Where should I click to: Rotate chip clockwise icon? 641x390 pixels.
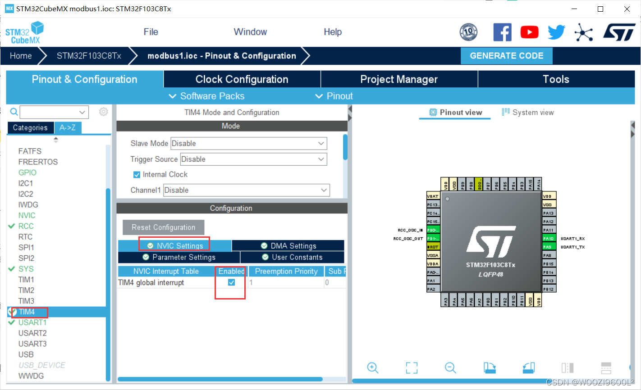click(490, 367)
